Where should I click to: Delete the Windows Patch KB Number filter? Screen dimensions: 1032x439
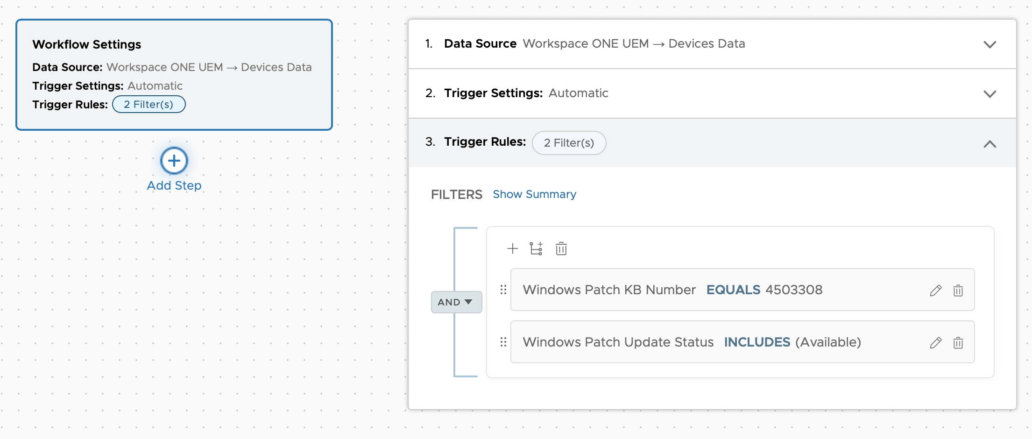pos(958,290)
